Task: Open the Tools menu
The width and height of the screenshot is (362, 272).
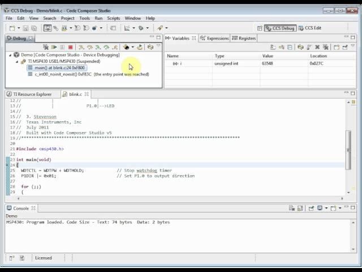Action: [x=84, y=18]
